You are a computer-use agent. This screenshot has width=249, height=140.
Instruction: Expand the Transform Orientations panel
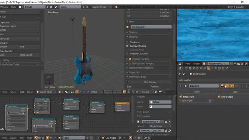(141, 68)
